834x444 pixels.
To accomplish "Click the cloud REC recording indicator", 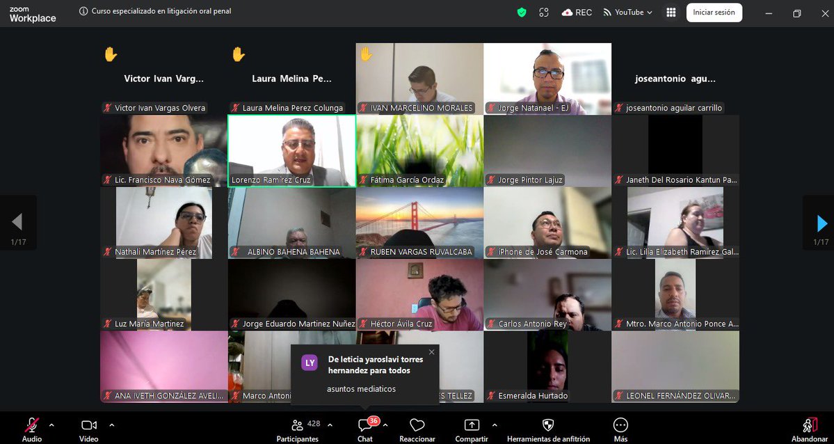I will [577, 13].
